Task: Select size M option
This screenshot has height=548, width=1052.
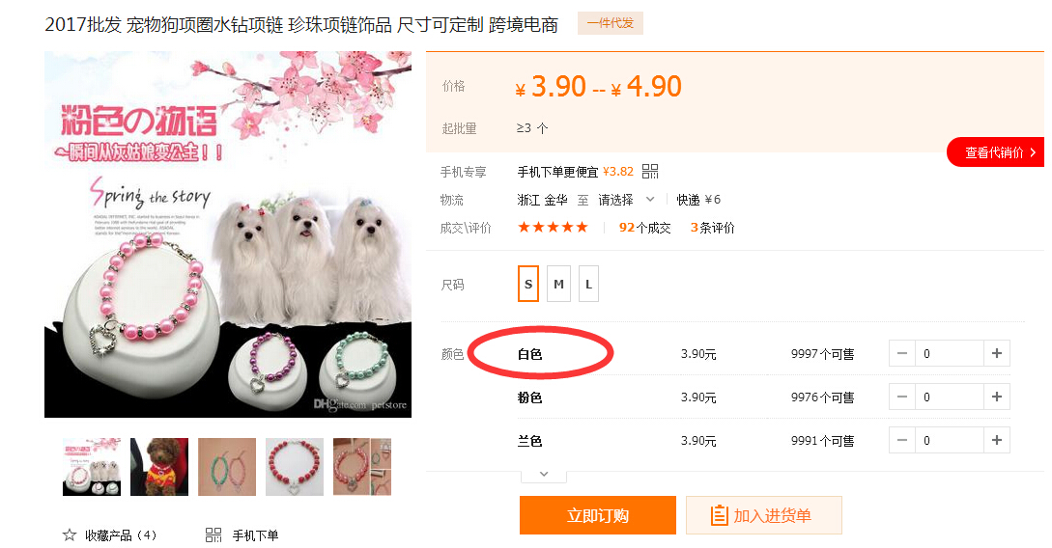Action: coord(558,284)
